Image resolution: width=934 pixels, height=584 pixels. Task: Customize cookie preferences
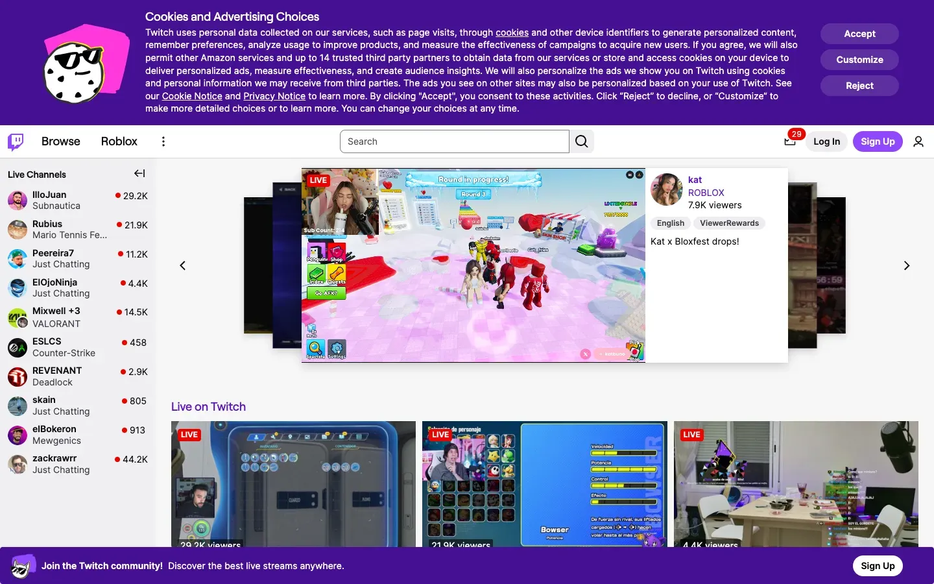point(859,60)
